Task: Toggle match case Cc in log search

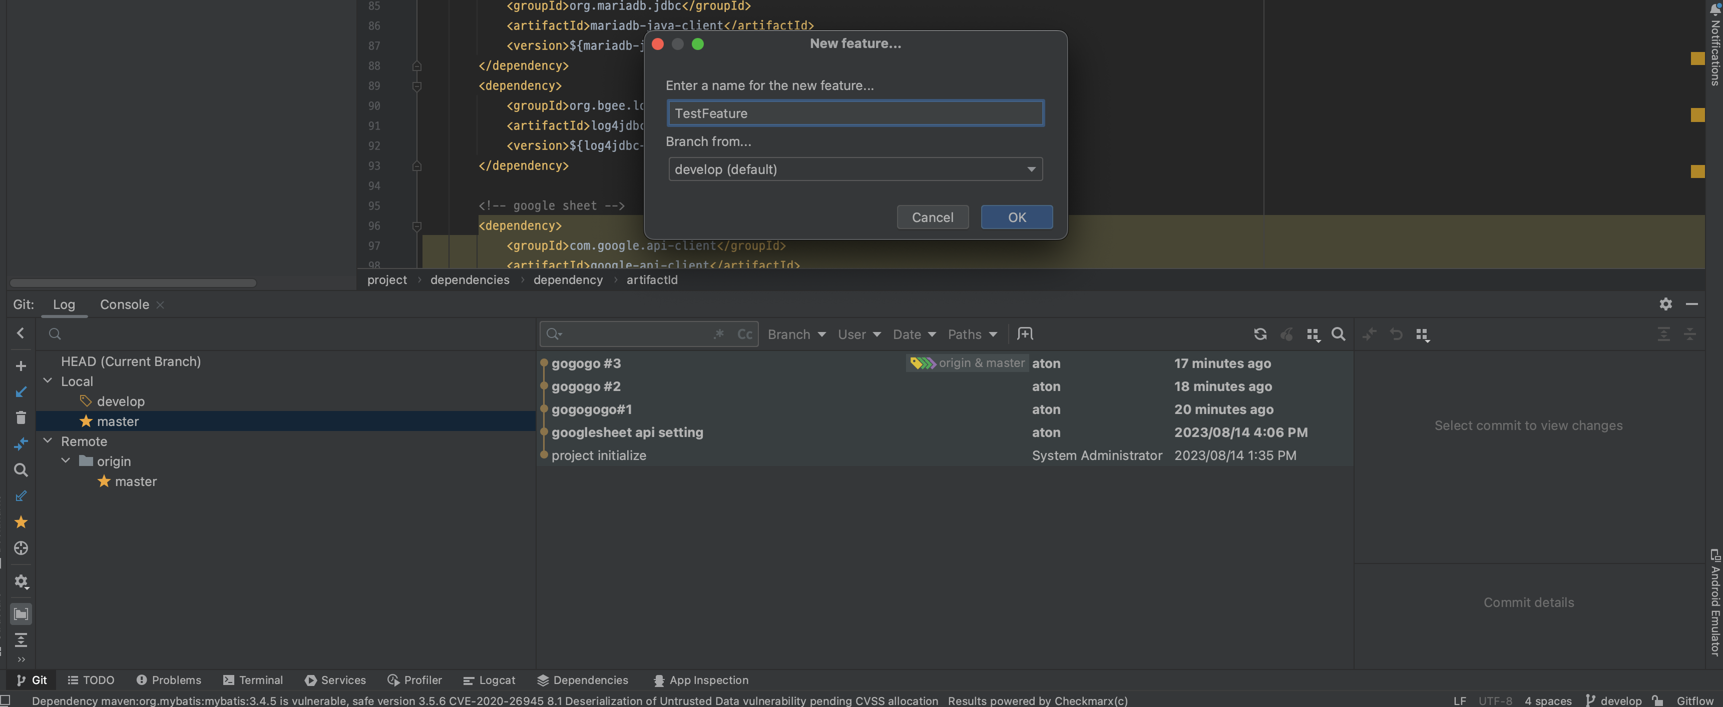Action: tap(744, 334)
